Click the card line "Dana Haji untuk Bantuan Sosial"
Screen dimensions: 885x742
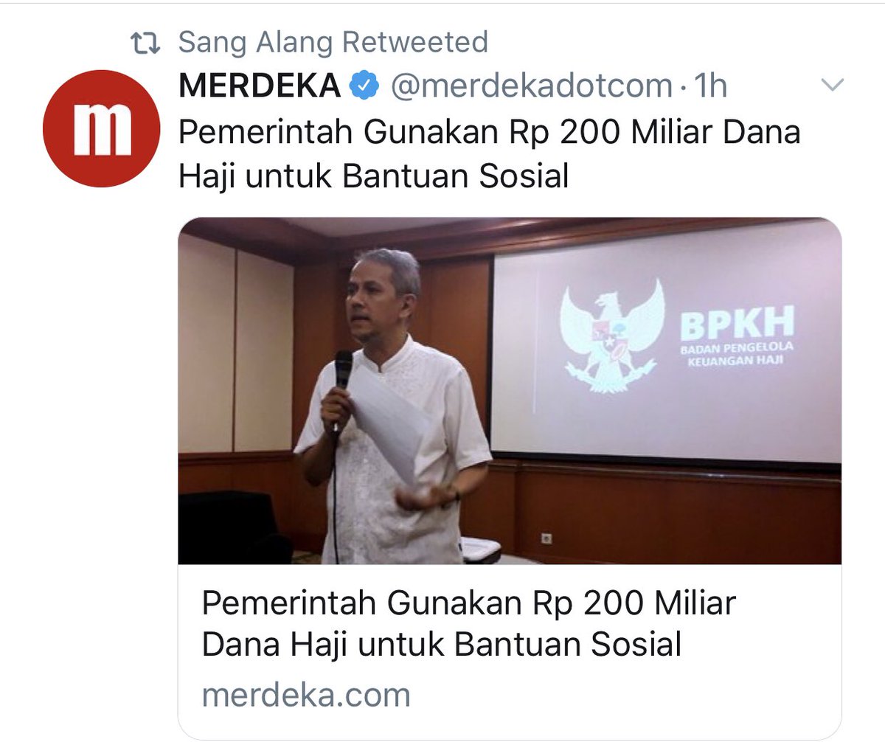[441, 645]
